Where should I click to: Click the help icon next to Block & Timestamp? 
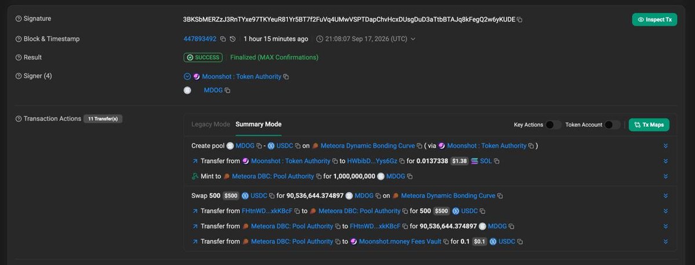pos(18,39)
